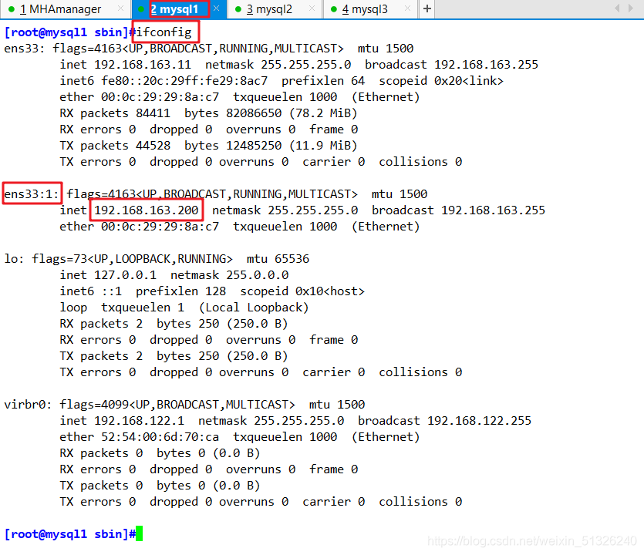Click the ifconfig command text
644x555 pixels.
coord(164,32)
